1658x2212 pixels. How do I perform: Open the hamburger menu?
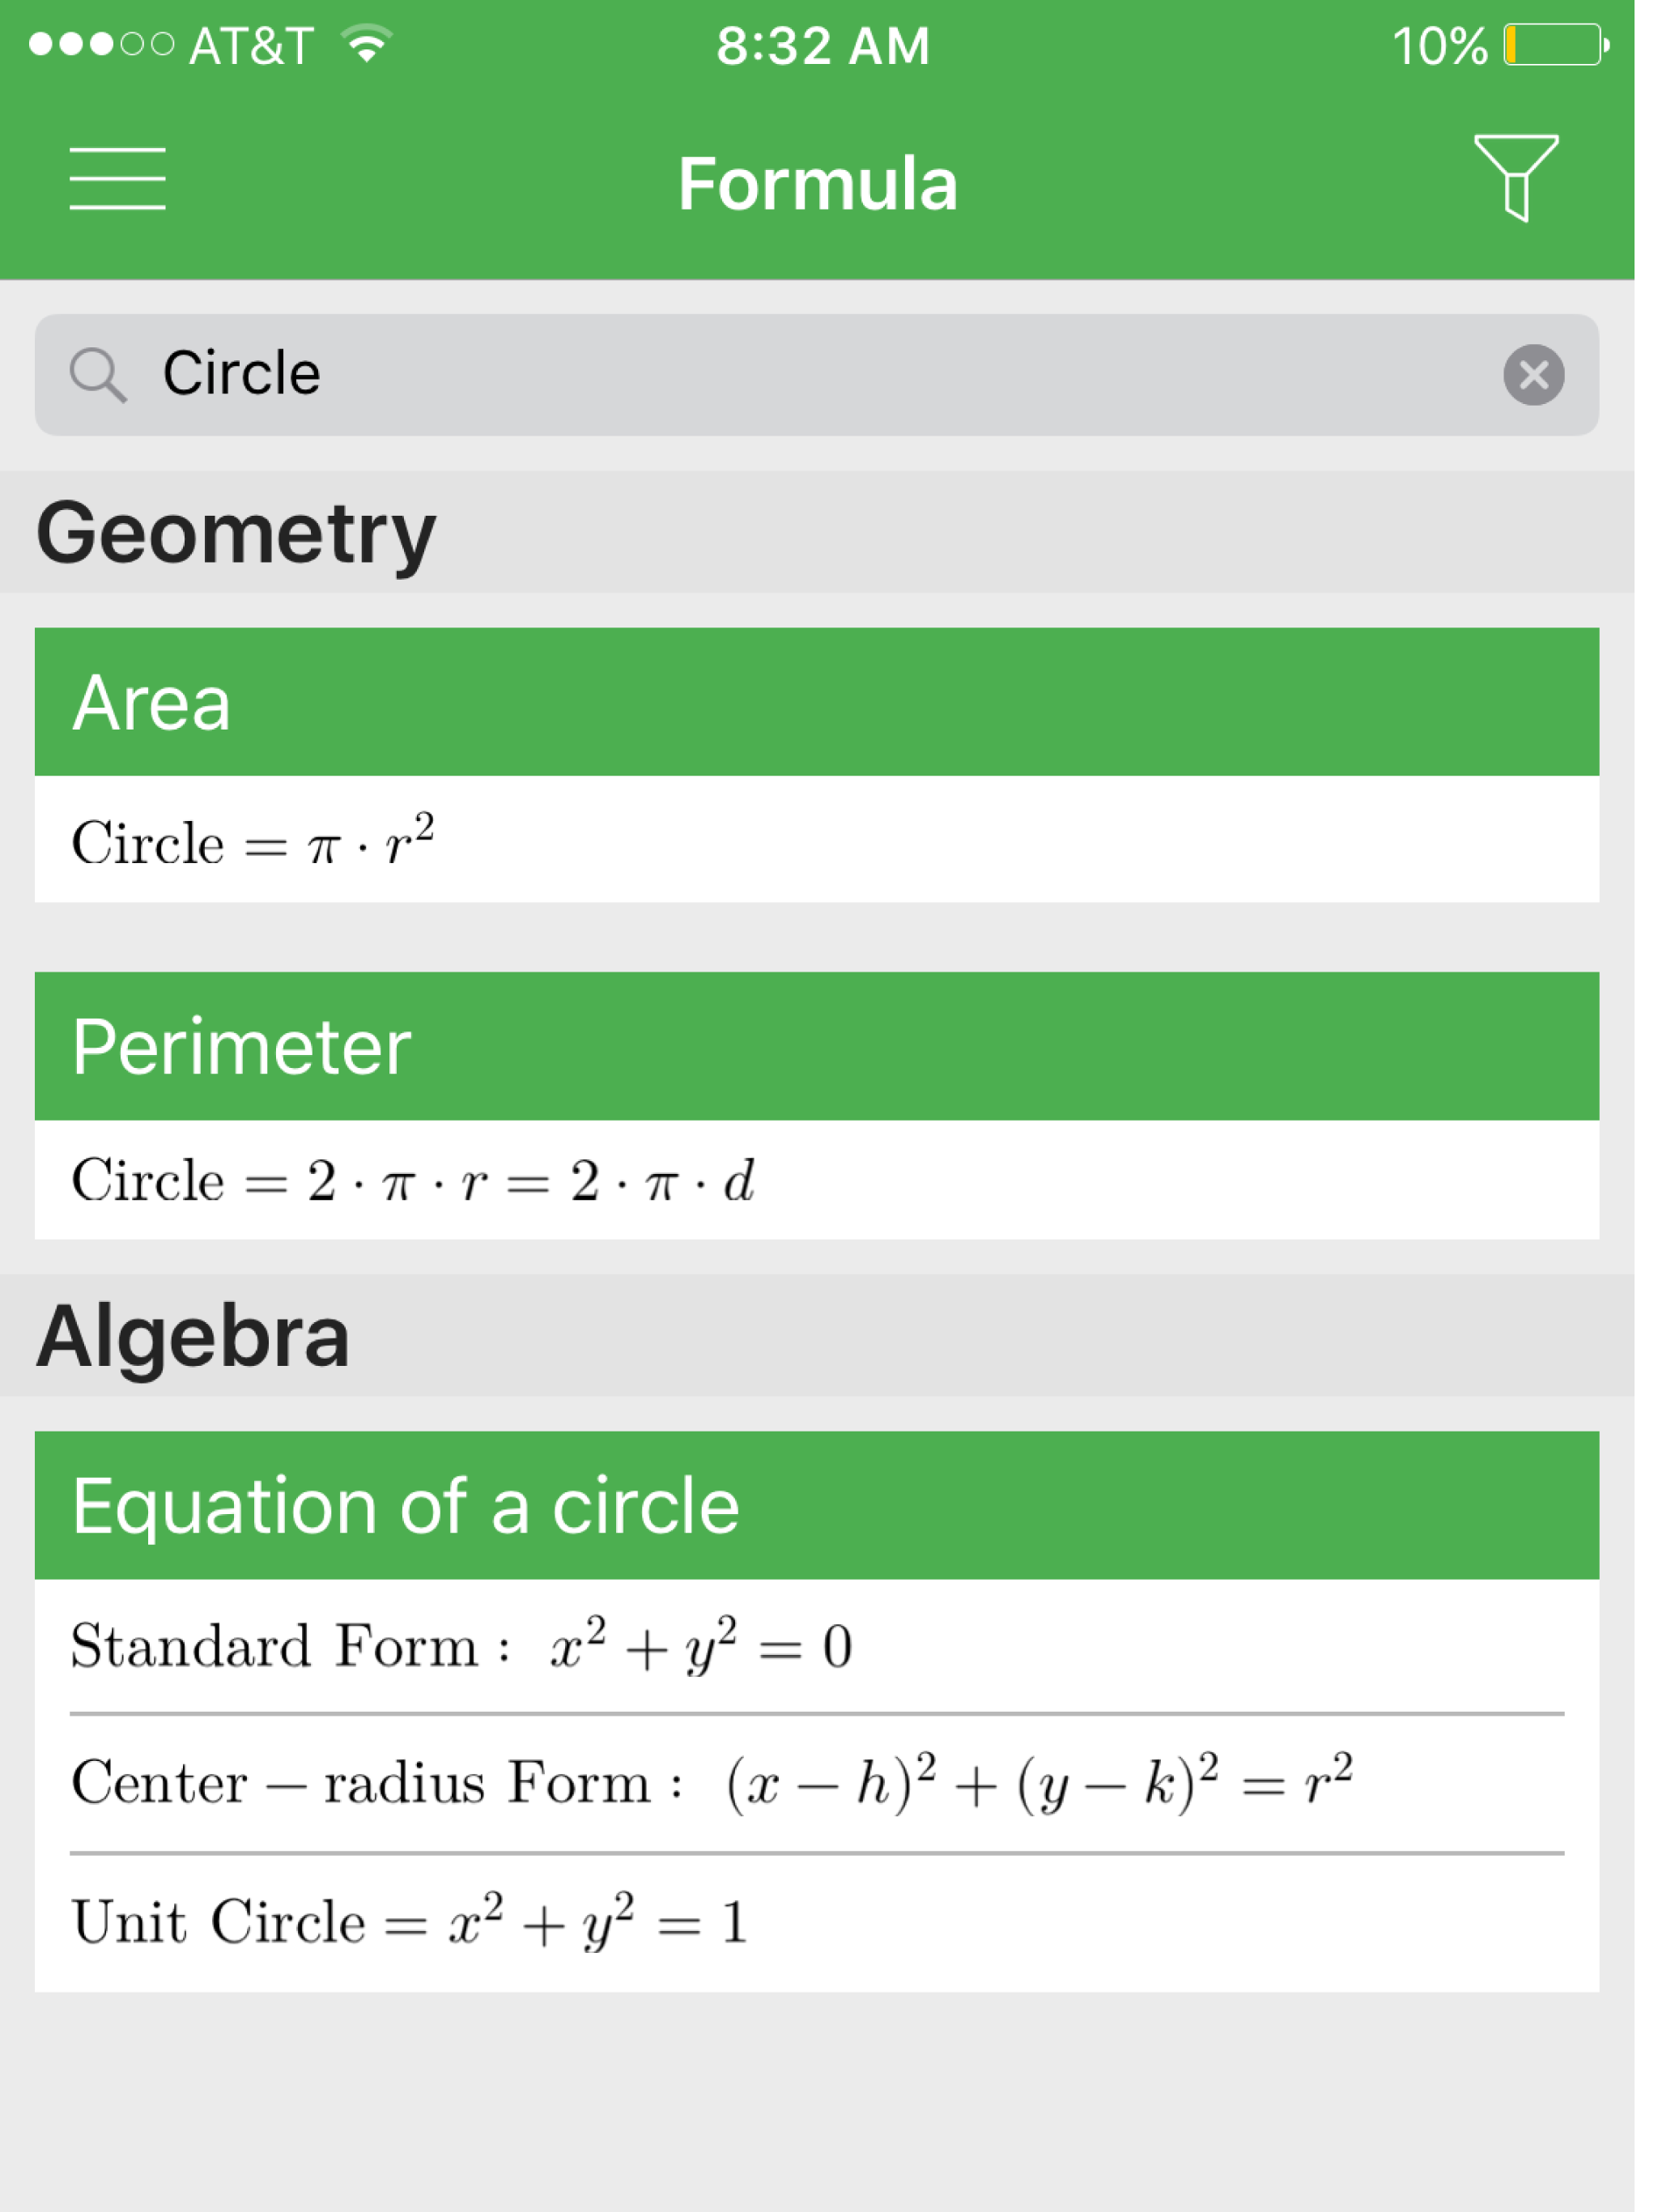117,179
